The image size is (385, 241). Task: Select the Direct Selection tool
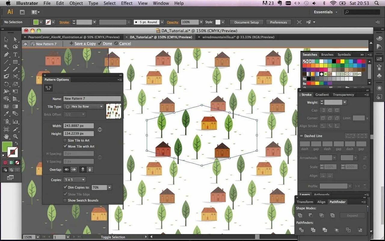pyautogui.click(x=15, y=39)
